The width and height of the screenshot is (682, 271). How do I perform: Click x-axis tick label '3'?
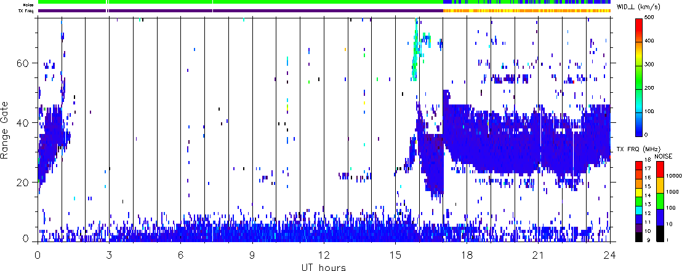pyautogui.click(x=109, y=254)
